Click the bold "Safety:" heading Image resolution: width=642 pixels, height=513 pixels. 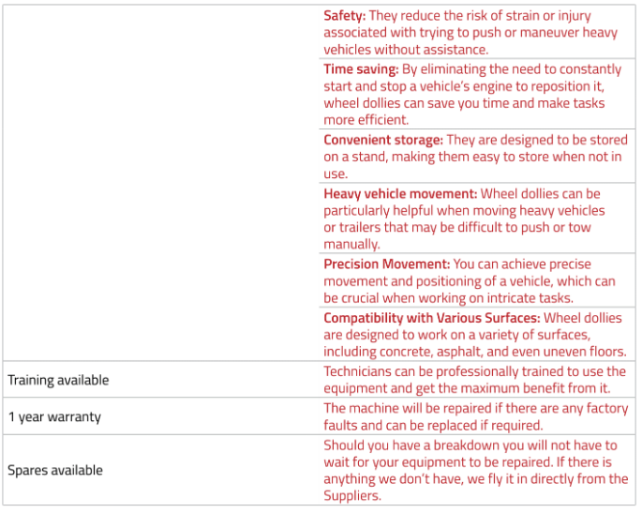(345, 16)
